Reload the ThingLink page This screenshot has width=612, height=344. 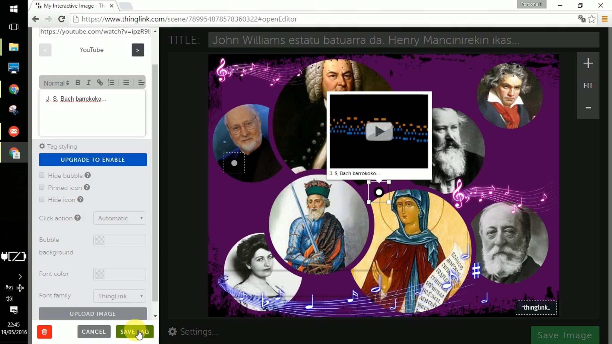[61, 19]
